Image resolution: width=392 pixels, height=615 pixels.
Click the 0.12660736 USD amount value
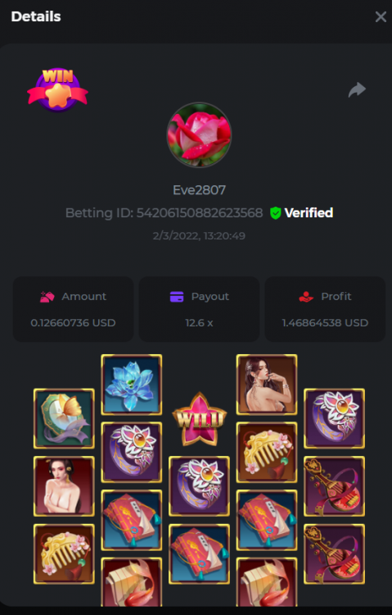73,323
